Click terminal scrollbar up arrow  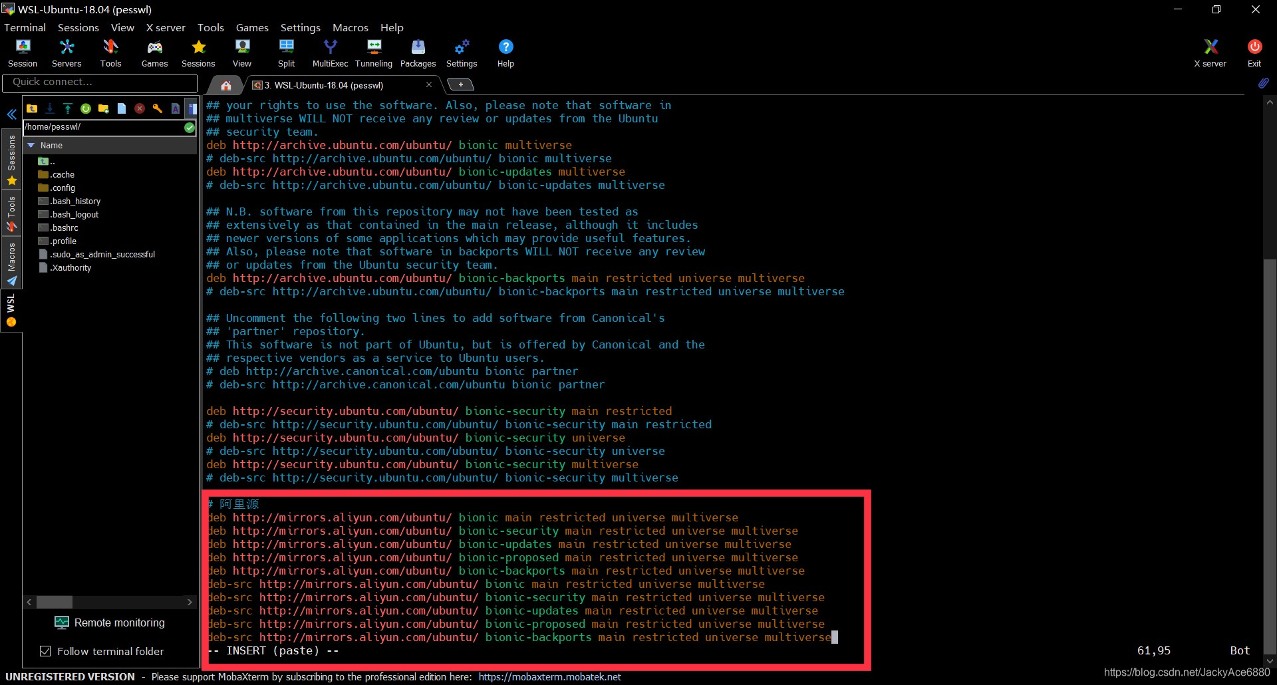pos(1270,102)
